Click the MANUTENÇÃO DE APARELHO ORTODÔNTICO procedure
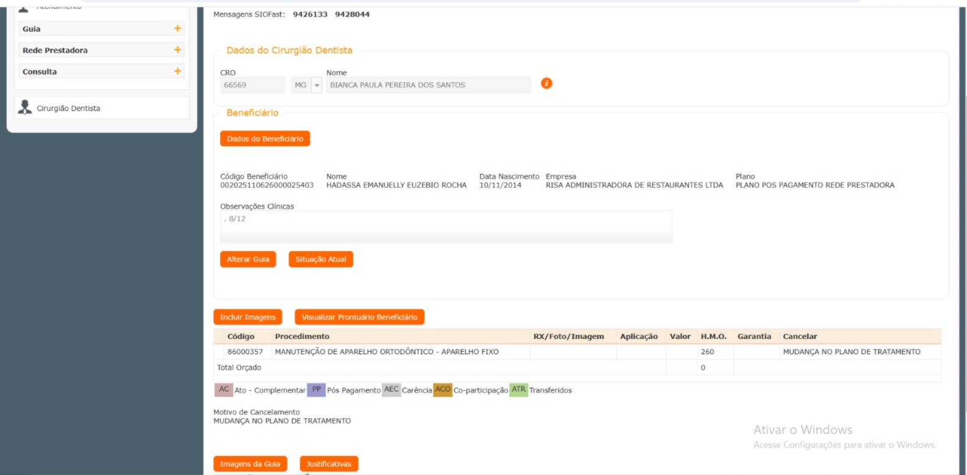 pyautogui.click(x=387, y=352)
